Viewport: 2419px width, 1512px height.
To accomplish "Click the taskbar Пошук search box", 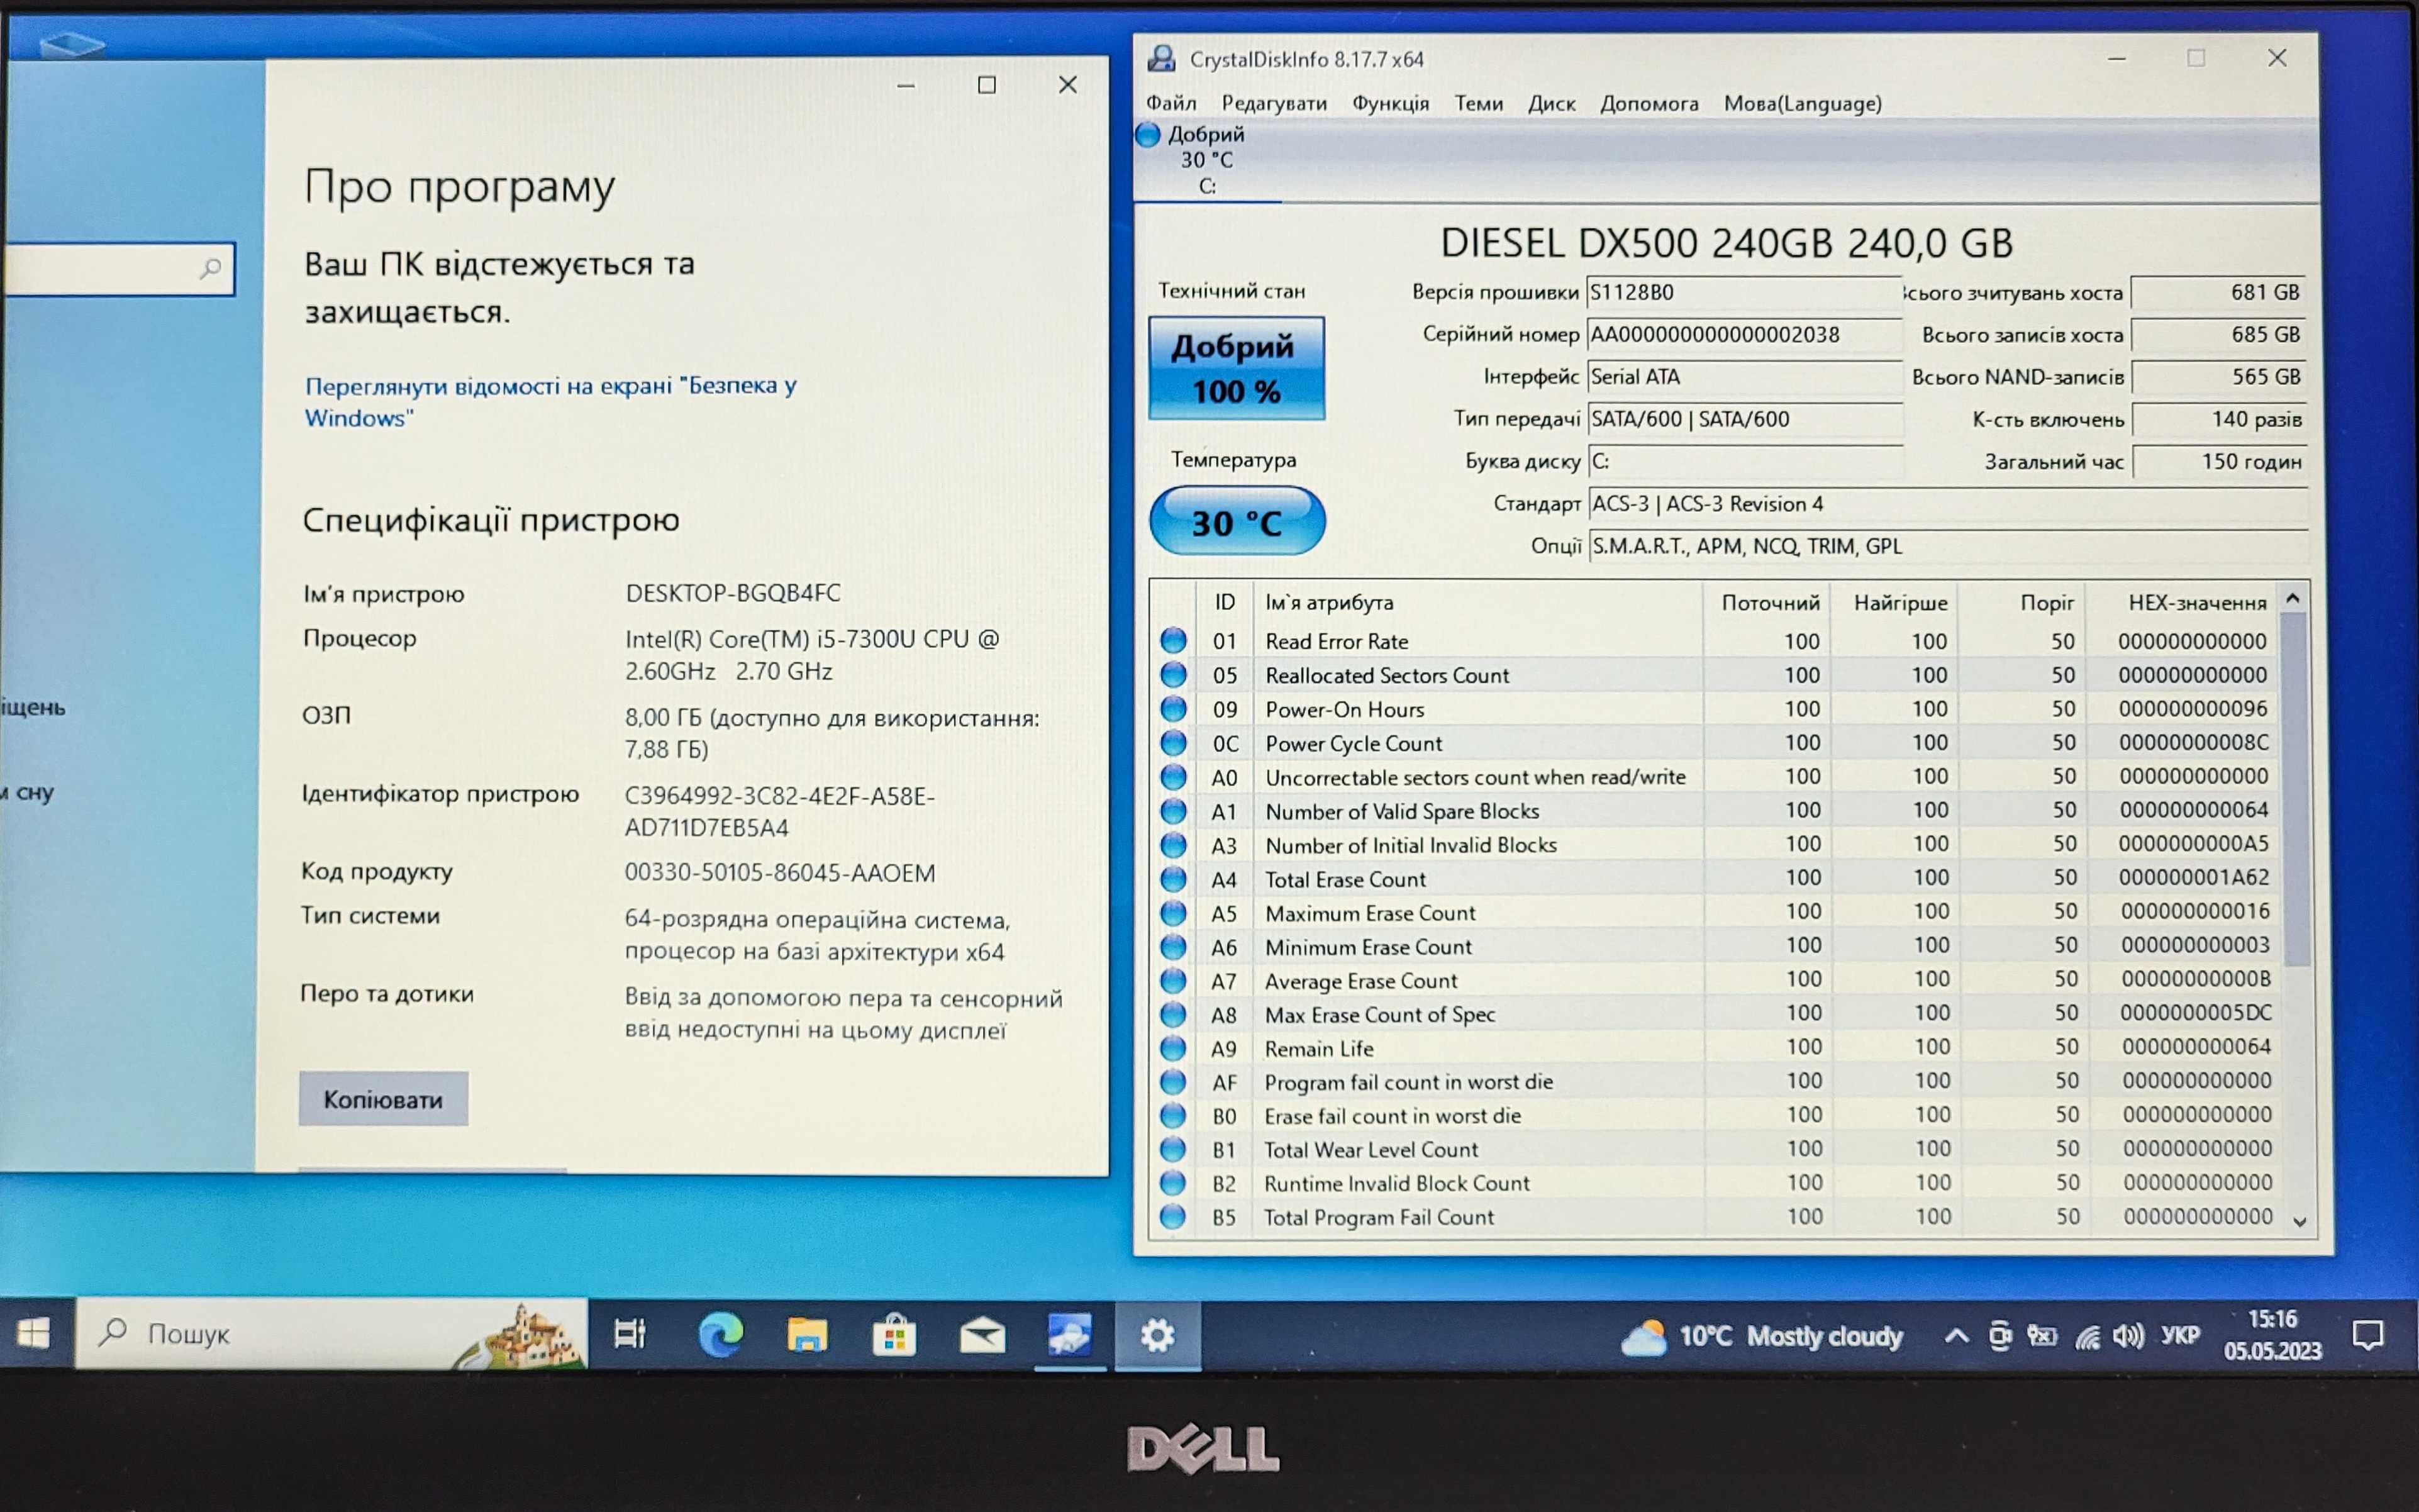I will [331, 1333].
